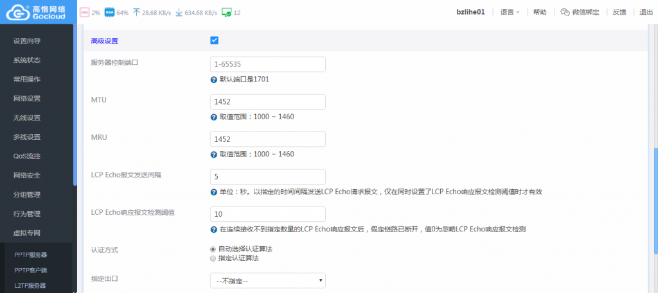Select 自动选择认证算法 radio option
Viewport: 658px width, 293px height.
click(213, 249)
